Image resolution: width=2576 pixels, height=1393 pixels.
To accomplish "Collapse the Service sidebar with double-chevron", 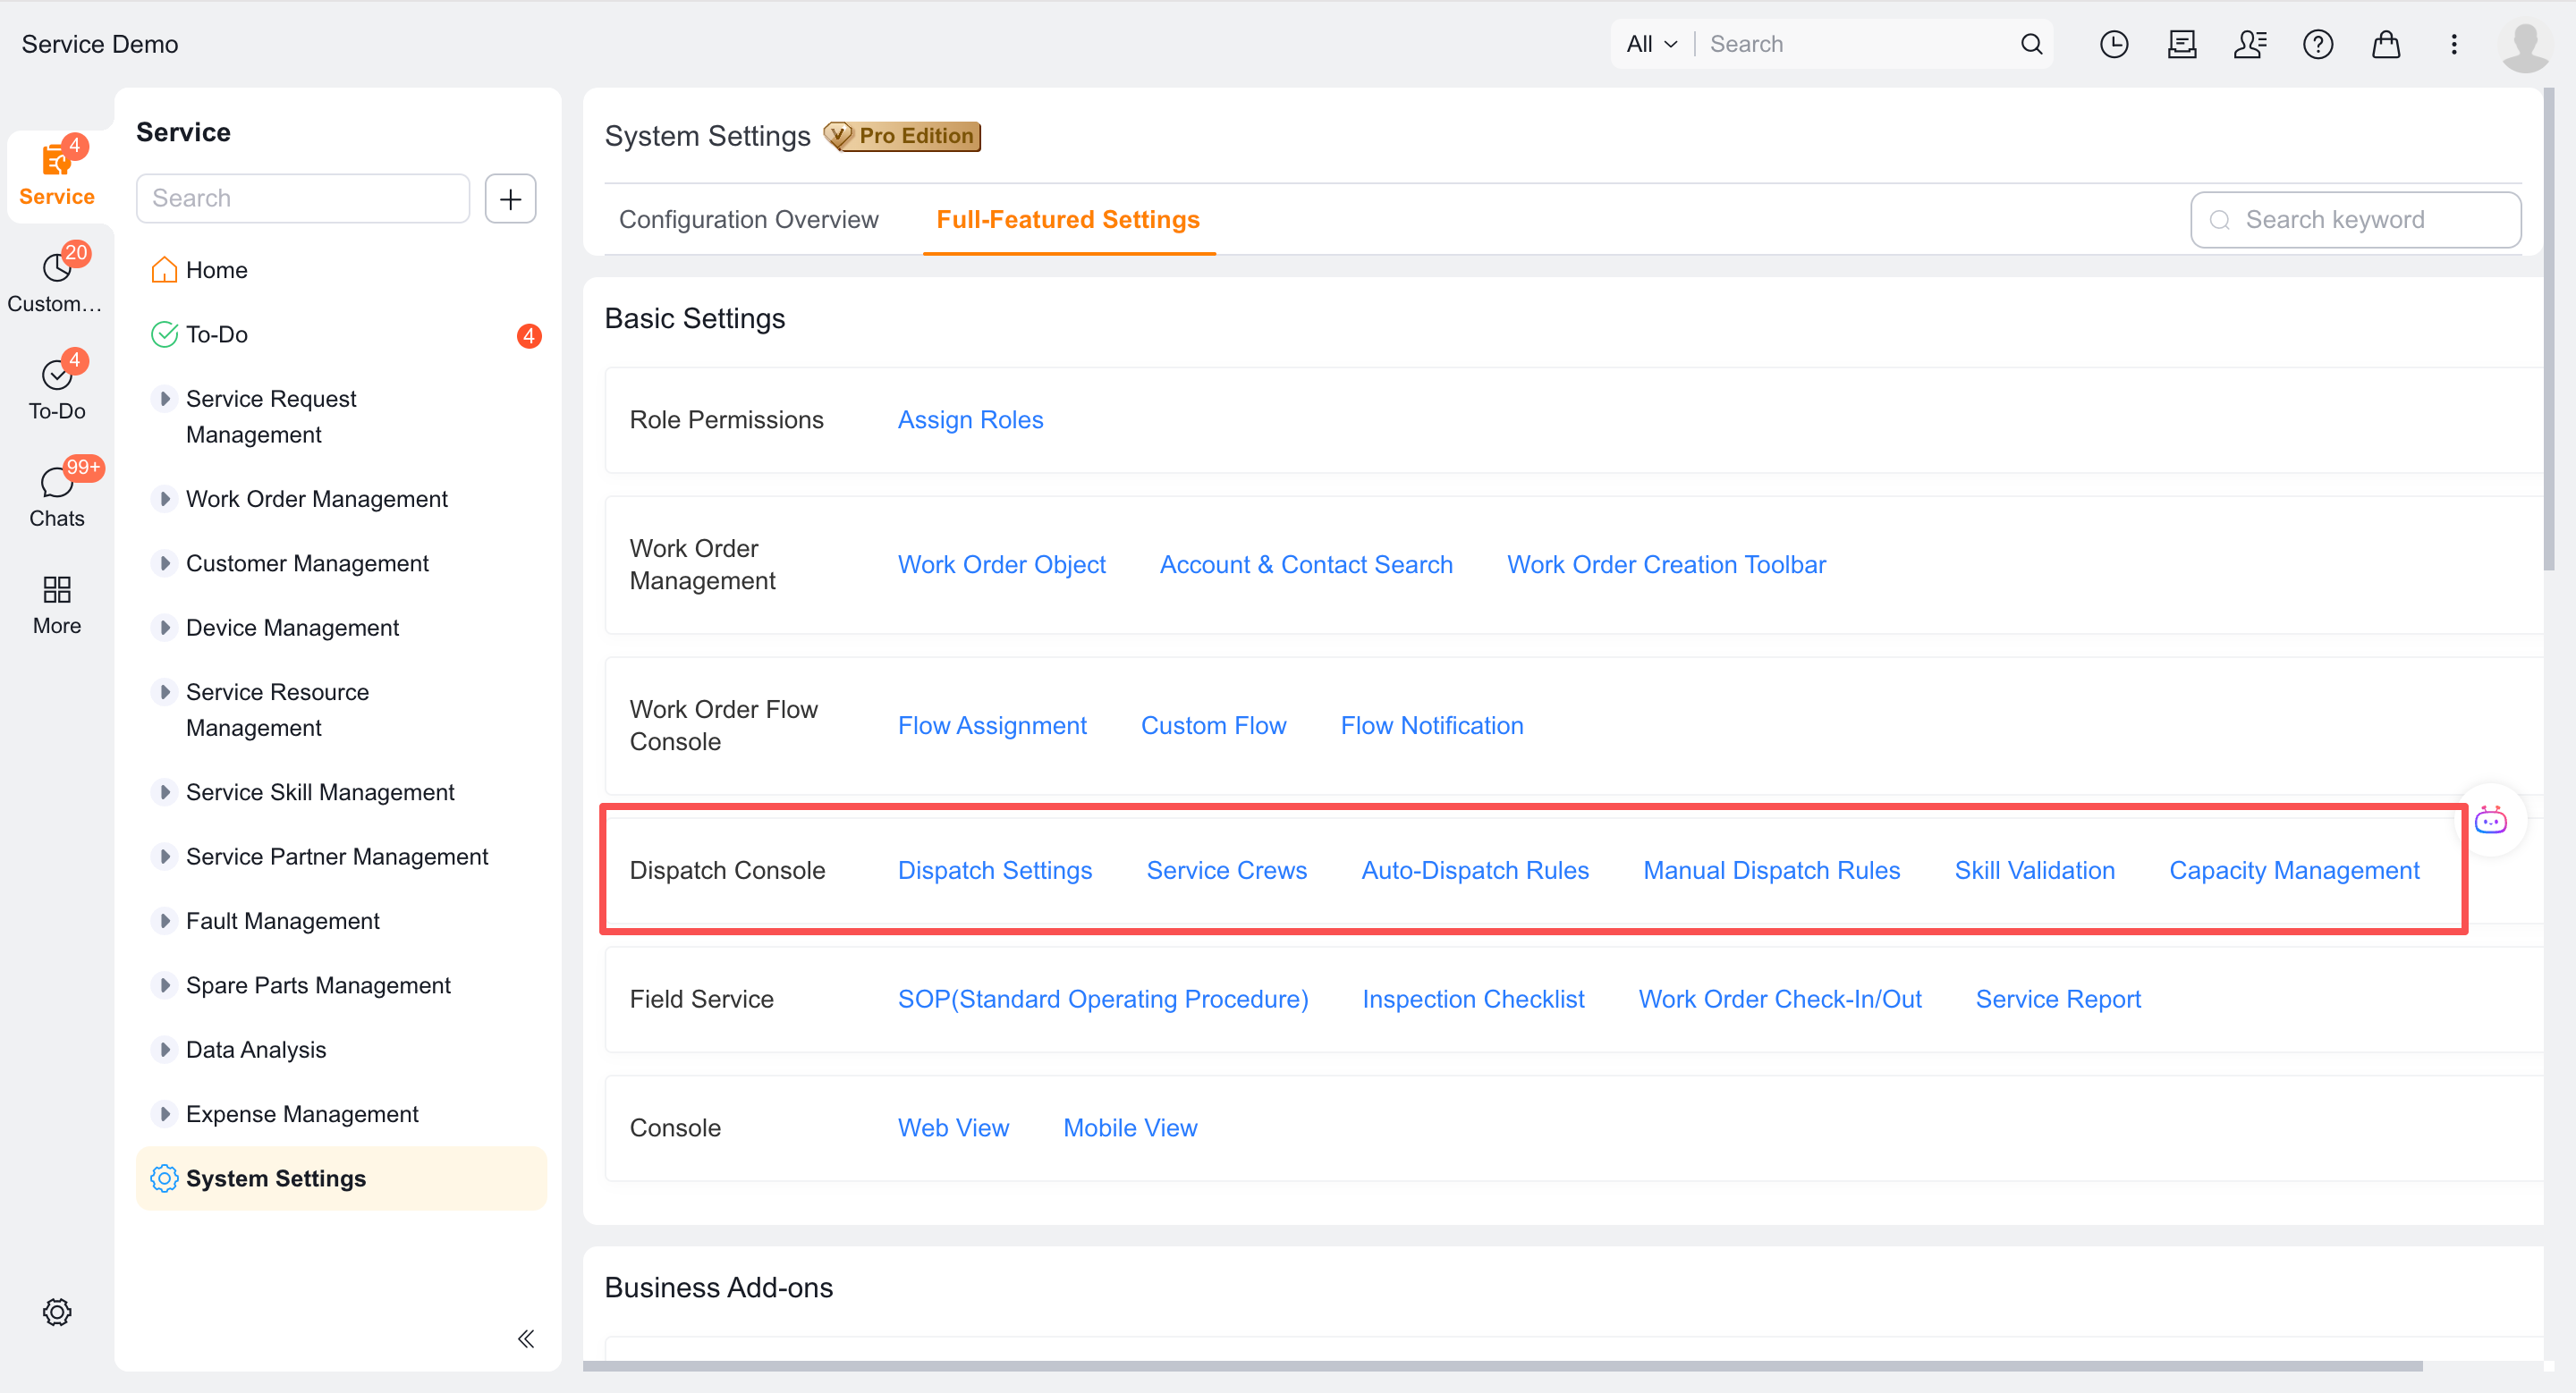I will 526,1338.
